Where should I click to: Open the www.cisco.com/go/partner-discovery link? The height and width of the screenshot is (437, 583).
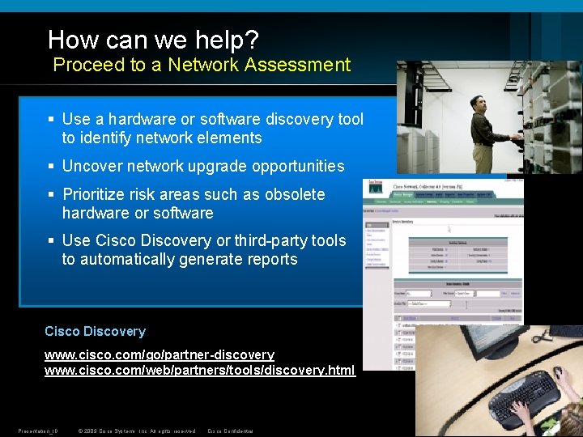pyautogui.click(x=160, y=355)
